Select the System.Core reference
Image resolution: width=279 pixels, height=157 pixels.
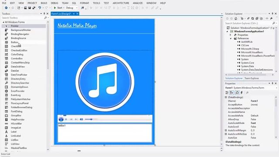[247, 63]
